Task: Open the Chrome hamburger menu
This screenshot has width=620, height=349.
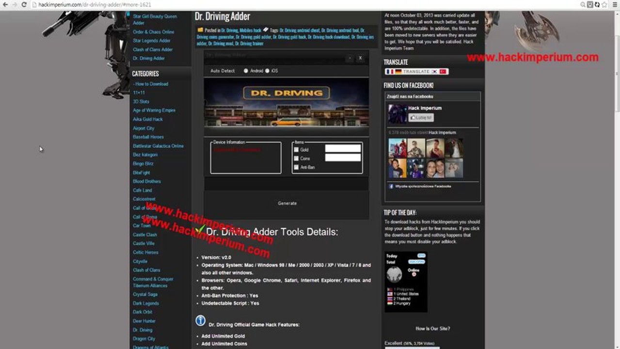Action: [x=614, y=4]
